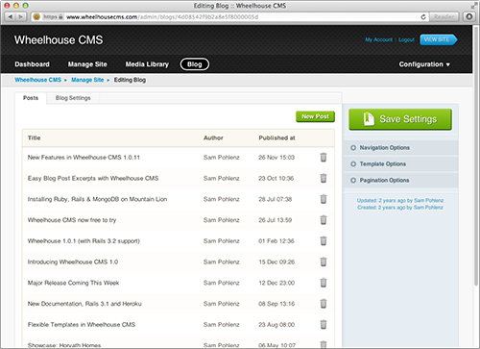Expand Template Options section
Viewport: 480px width, 349px height.
point(400,164)
